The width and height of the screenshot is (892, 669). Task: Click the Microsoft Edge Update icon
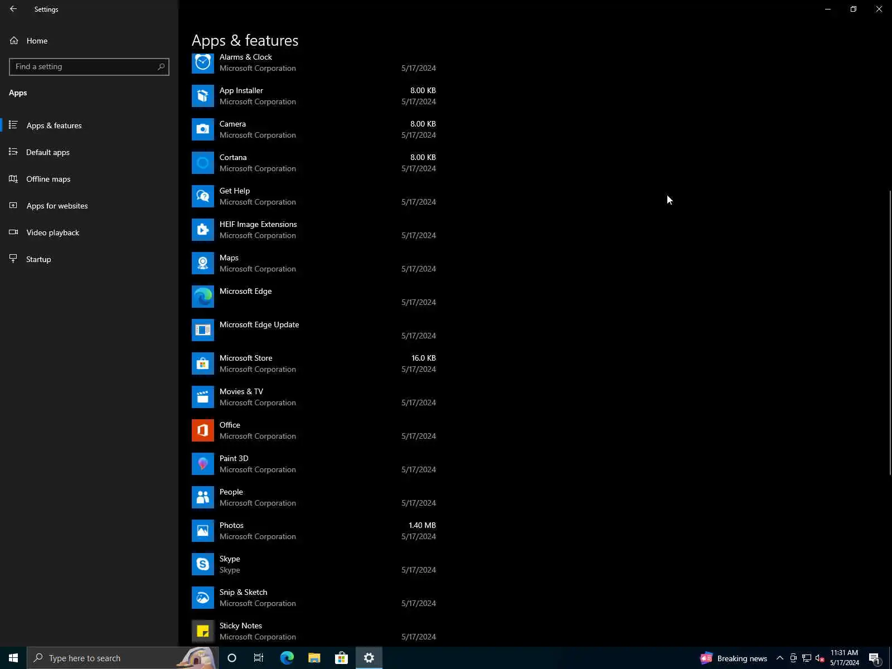click(x=203, y=330)
